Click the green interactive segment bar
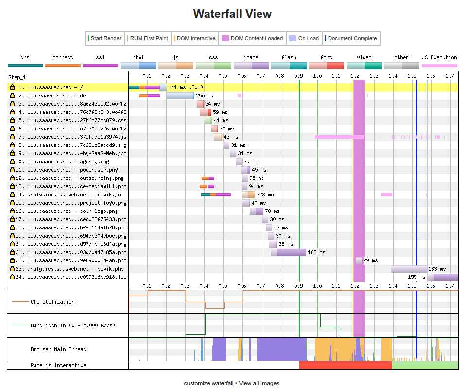Viewport: 468px width, 389px height. pos(425,365)
